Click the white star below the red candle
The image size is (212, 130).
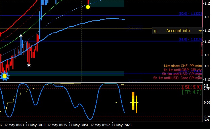pyautogui.click(x=29, y=65)
